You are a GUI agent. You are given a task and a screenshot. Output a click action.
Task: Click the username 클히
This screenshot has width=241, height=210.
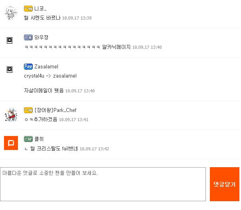point(39,139)
